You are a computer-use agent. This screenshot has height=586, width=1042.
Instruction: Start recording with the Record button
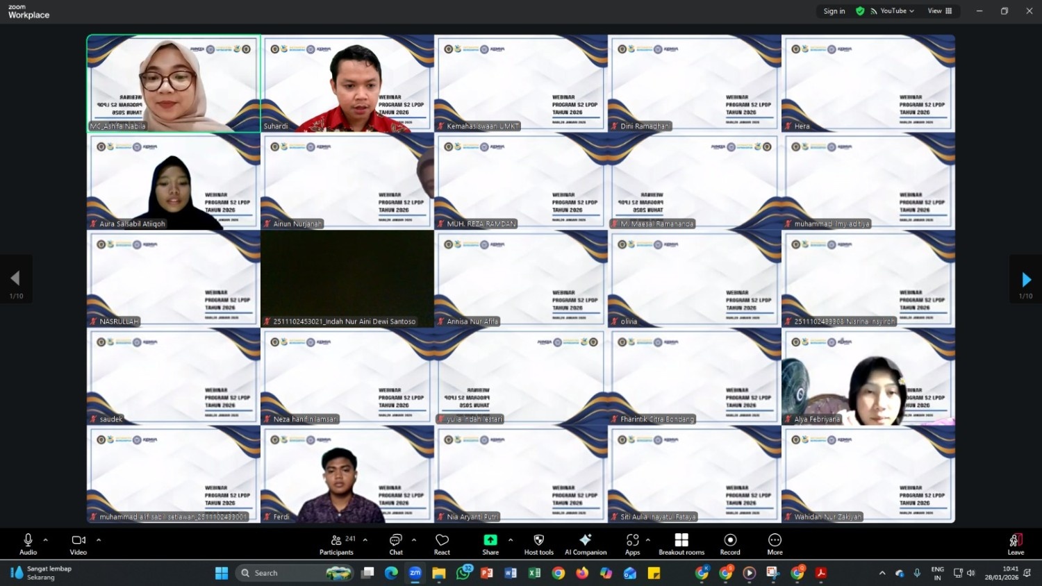730,544
